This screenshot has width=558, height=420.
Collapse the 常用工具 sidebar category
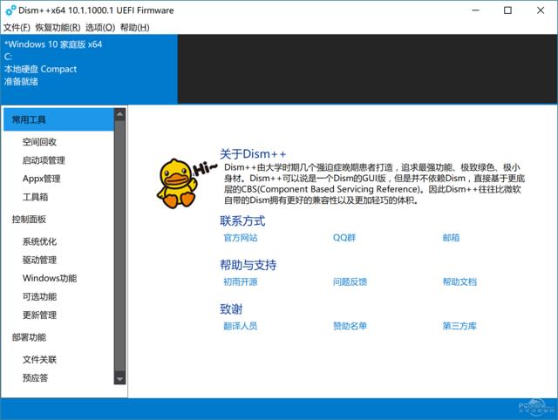(30, 119)
